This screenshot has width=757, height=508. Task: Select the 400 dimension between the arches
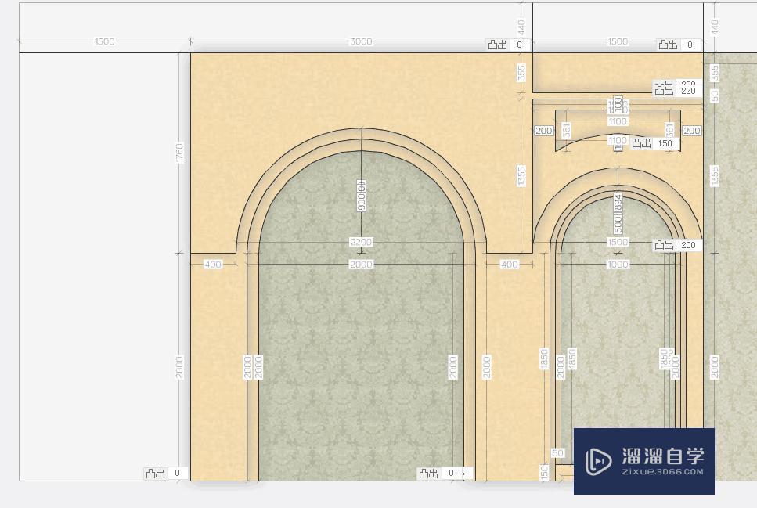pos(509,265)
